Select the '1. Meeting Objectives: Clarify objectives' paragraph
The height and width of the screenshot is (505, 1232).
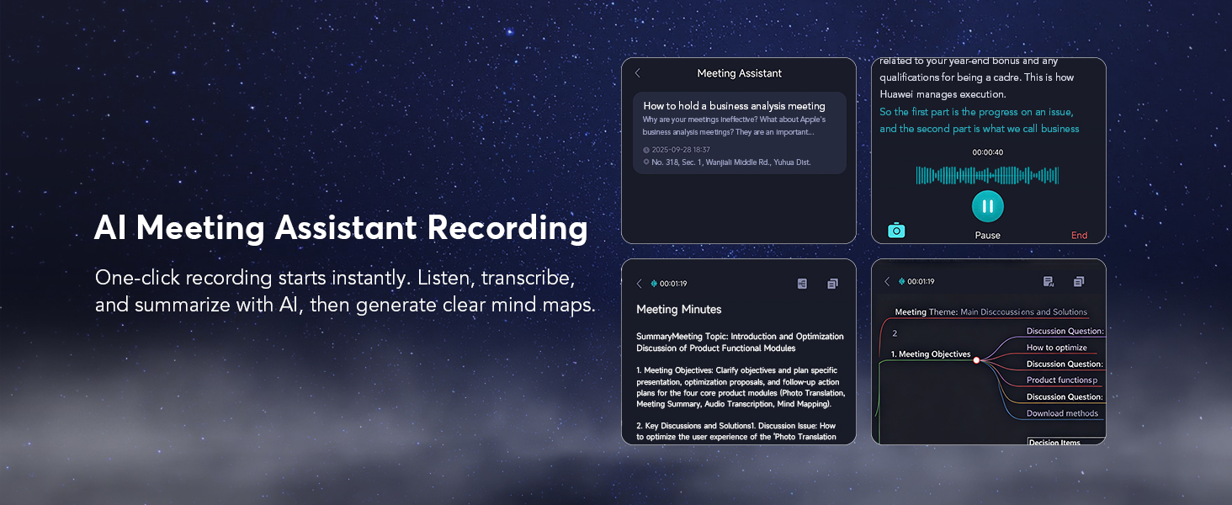tap(741, 387)
